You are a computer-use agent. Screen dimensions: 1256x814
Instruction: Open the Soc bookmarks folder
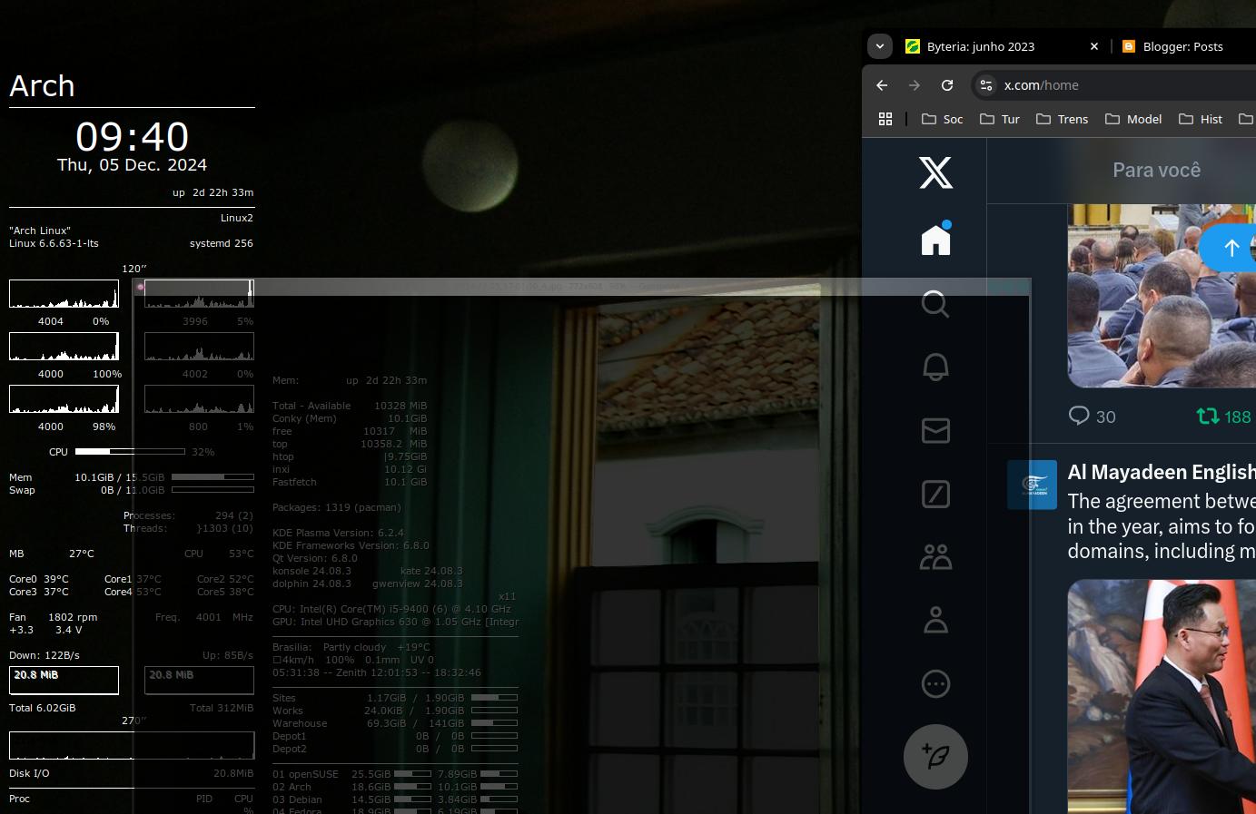point(942,119)
